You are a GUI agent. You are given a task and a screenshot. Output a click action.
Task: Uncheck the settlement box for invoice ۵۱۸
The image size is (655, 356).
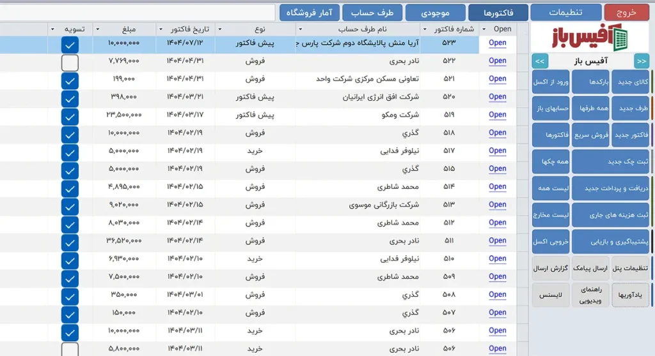70,135
